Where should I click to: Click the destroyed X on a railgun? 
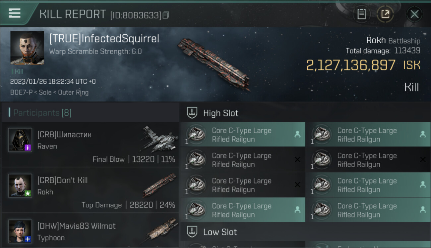click(x=297, y=160)
